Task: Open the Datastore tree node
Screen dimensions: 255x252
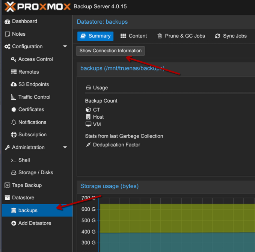Action: [x=23, y=198]
